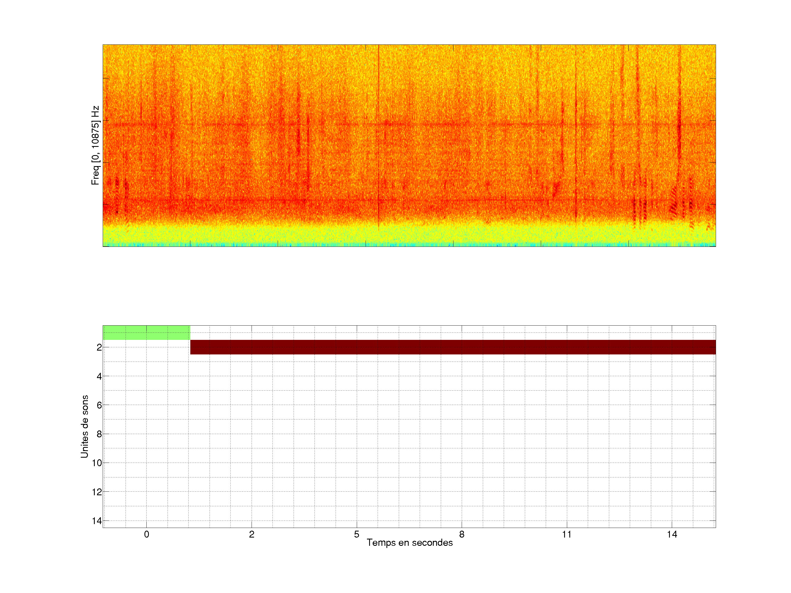Click the y-axis tick label 2
Screen dimensions: 791x593
99,348
